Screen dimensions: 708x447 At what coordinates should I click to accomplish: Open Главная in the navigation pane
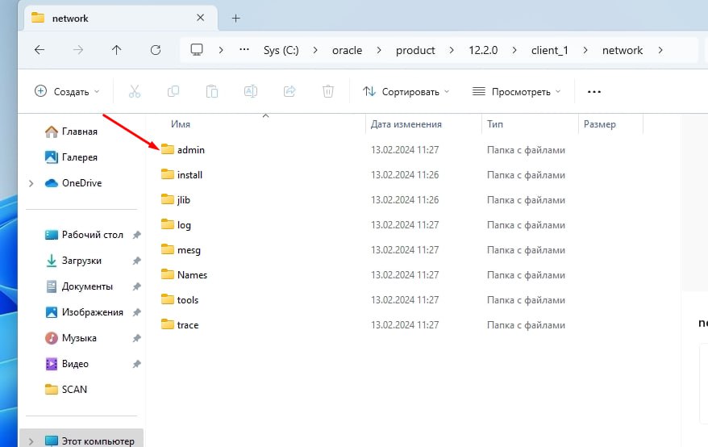click(71, 132)
